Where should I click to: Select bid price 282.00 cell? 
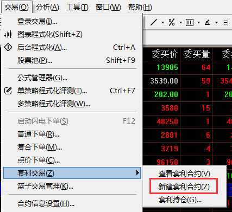[162, 94]
